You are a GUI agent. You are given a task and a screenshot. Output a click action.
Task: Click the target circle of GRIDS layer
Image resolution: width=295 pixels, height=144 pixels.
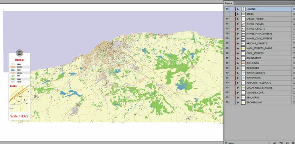(294, 14)
